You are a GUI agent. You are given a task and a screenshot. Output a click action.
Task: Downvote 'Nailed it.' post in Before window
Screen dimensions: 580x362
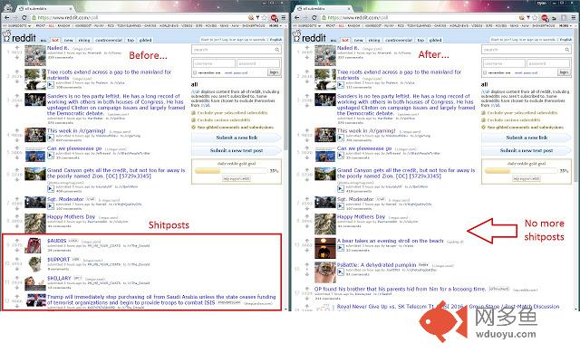(x=17, y=57)
